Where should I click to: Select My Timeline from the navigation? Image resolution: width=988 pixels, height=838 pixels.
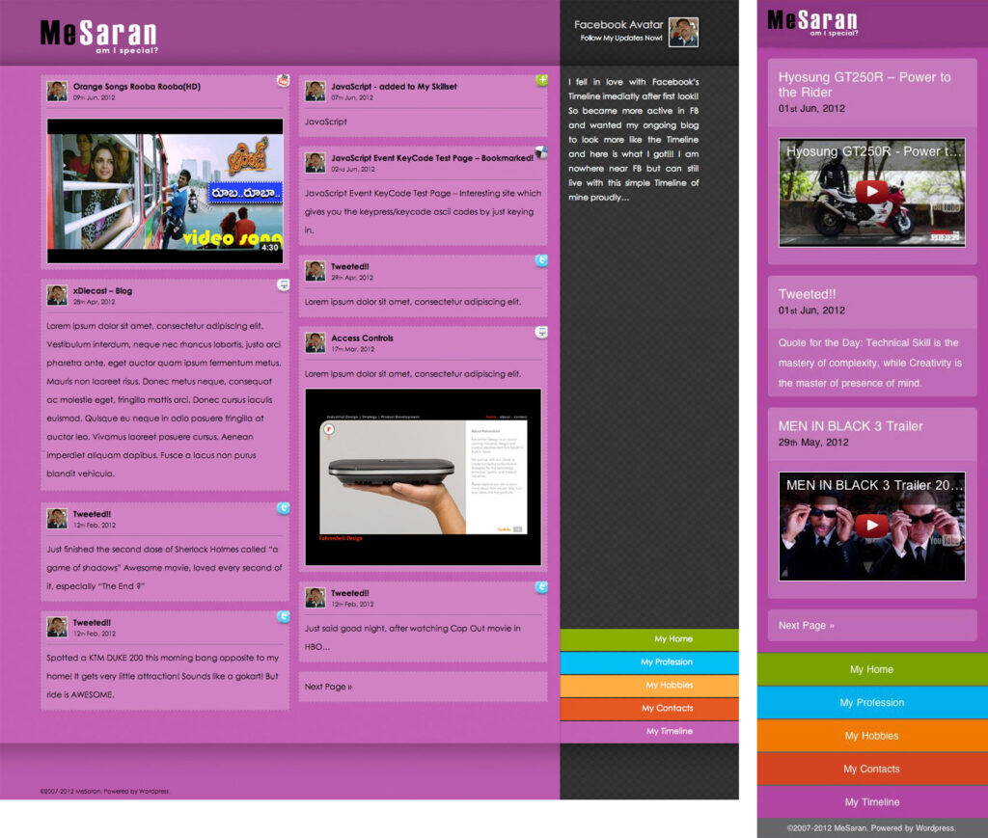(651, 733)
